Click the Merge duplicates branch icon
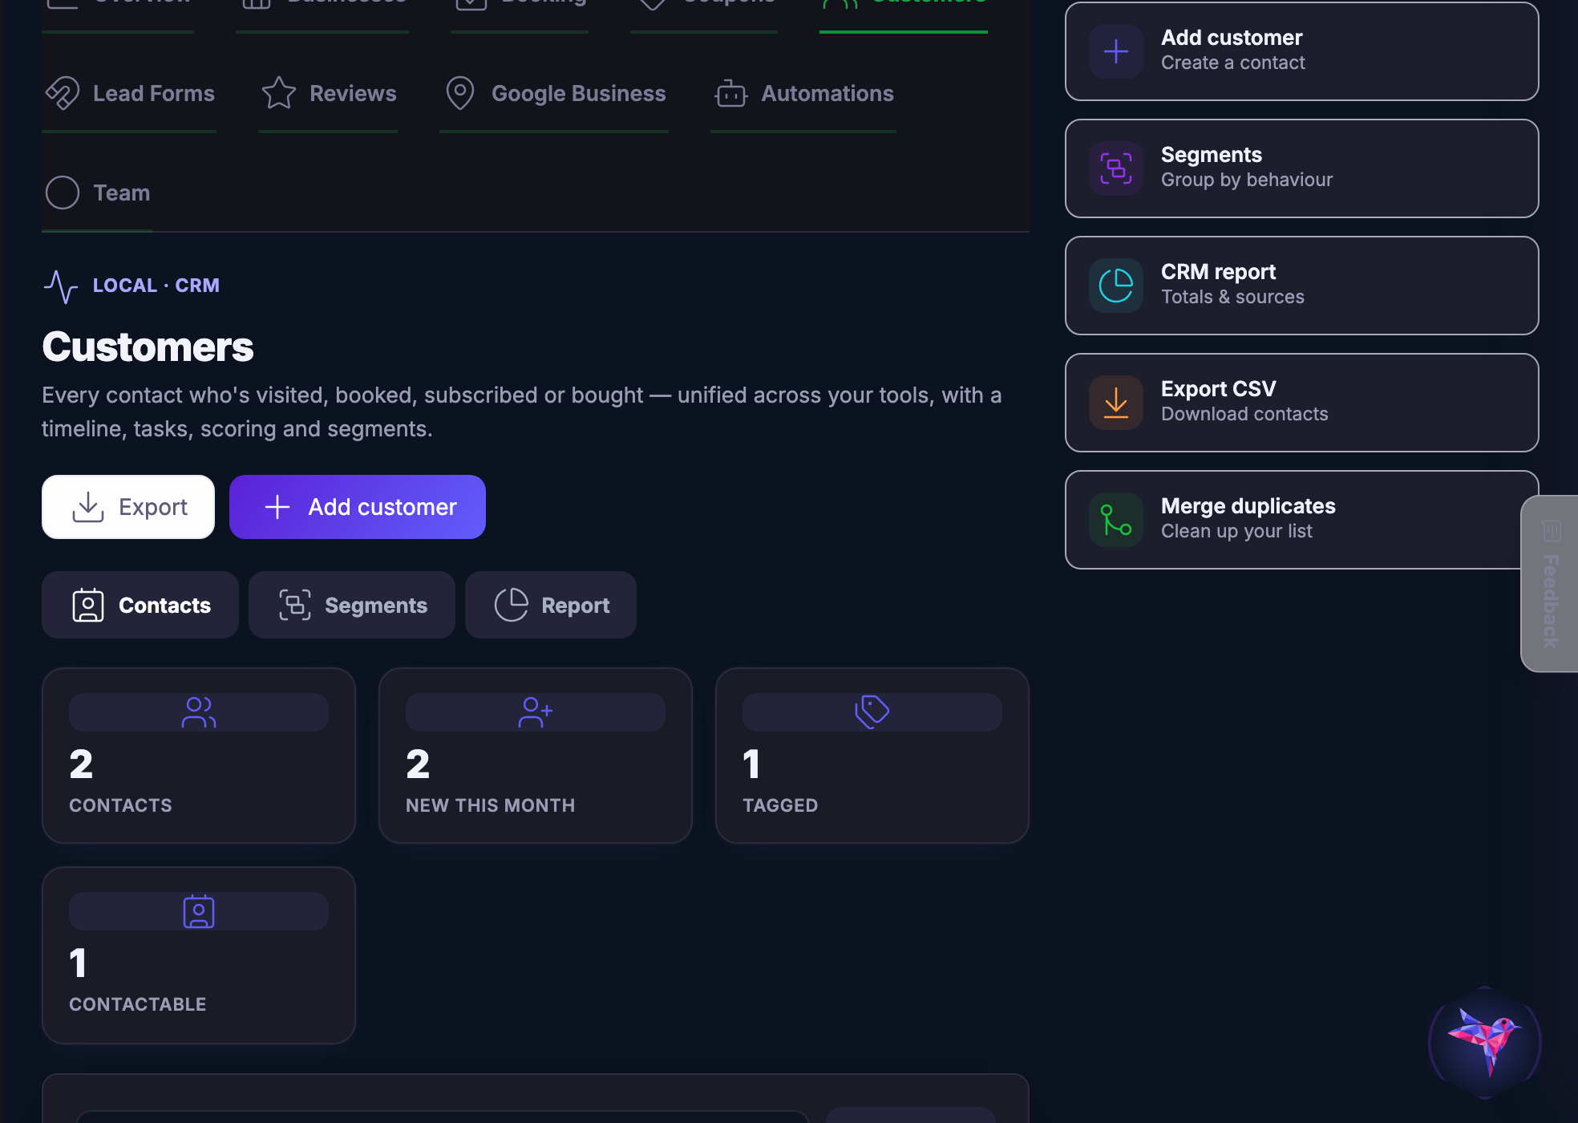This screenshot has height=1123, width=1578. tap(1115, 520)
